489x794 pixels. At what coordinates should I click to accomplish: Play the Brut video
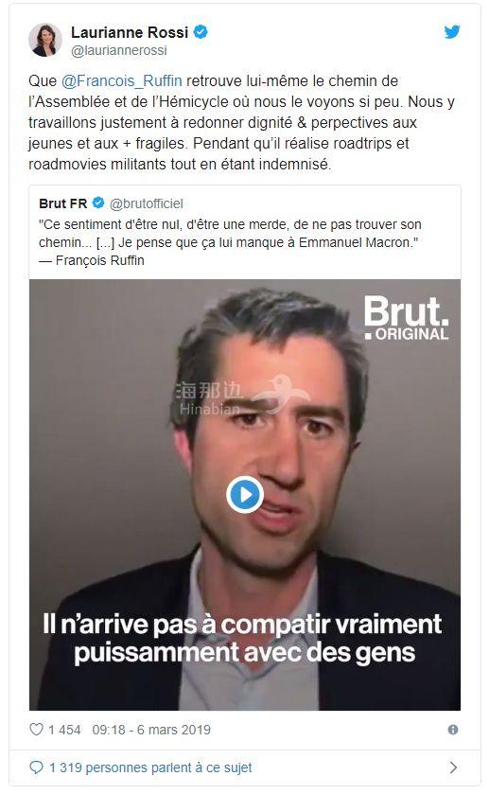(244, 495)
